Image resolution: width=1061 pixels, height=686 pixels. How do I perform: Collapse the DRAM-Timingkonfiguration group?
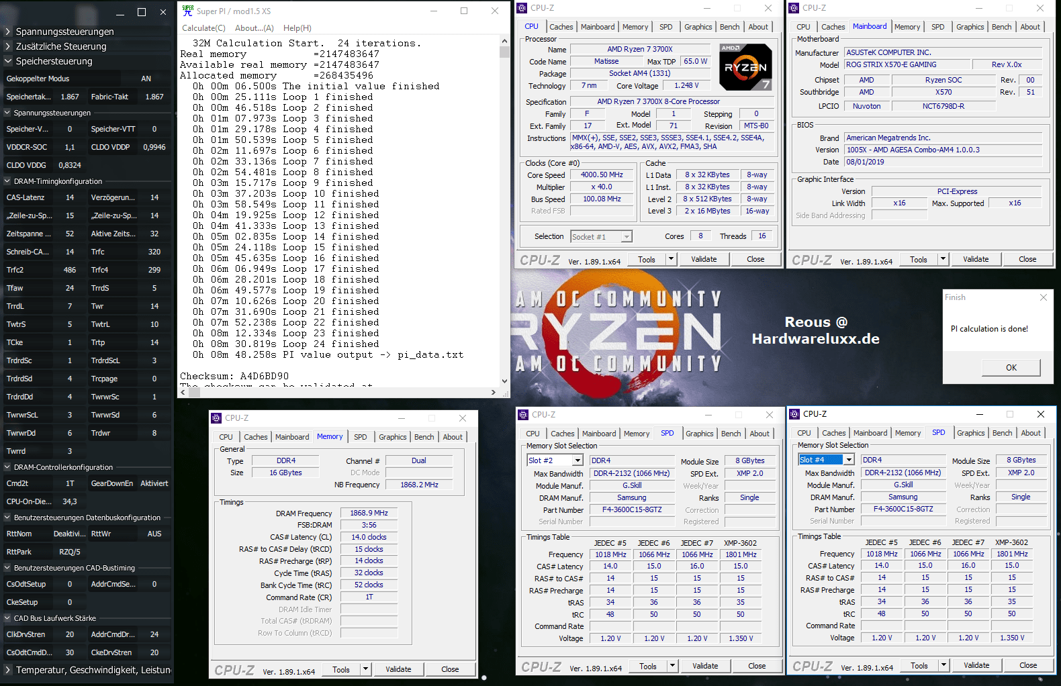click(x=7, y=181)
